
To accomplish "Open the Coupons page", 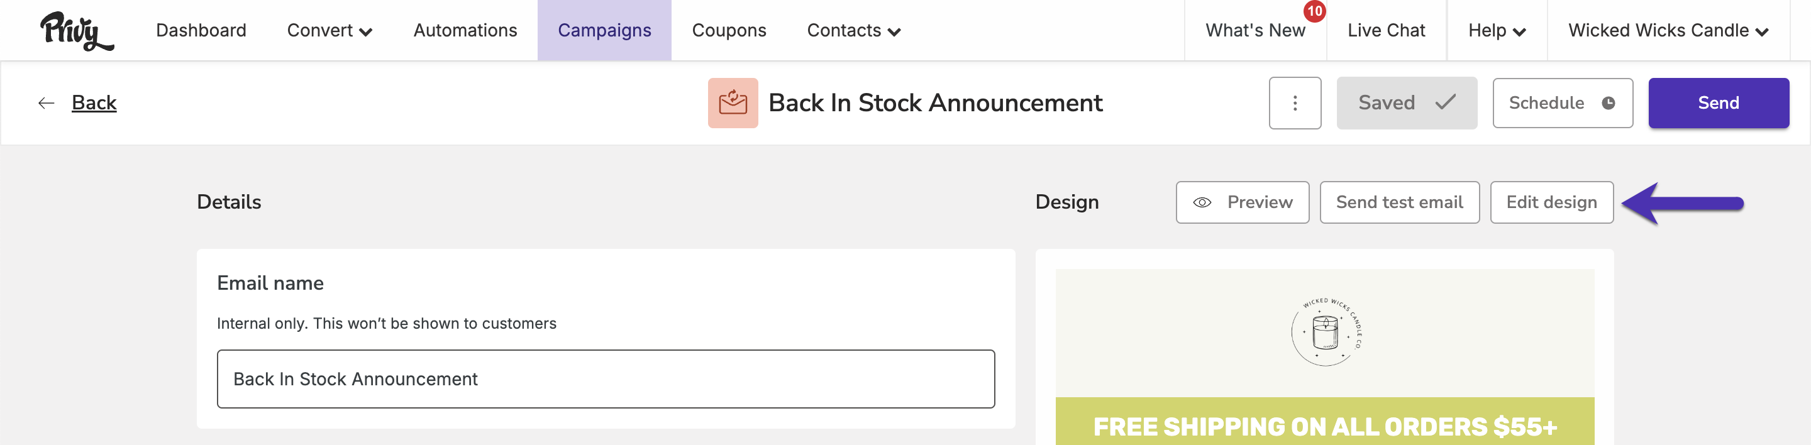I will pos(728,30).
